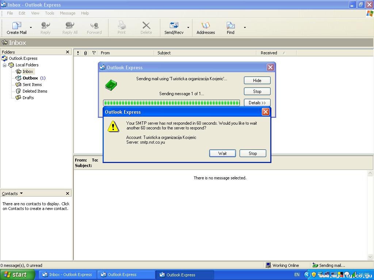Click the Send/Recv toolbar icon
374x280 pixels.
point(174,28)
